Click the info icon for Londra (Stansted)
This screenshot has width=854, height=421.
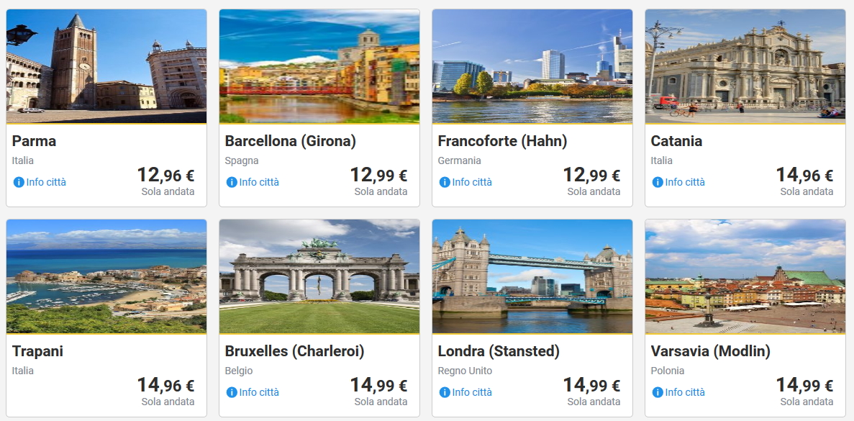445,392
